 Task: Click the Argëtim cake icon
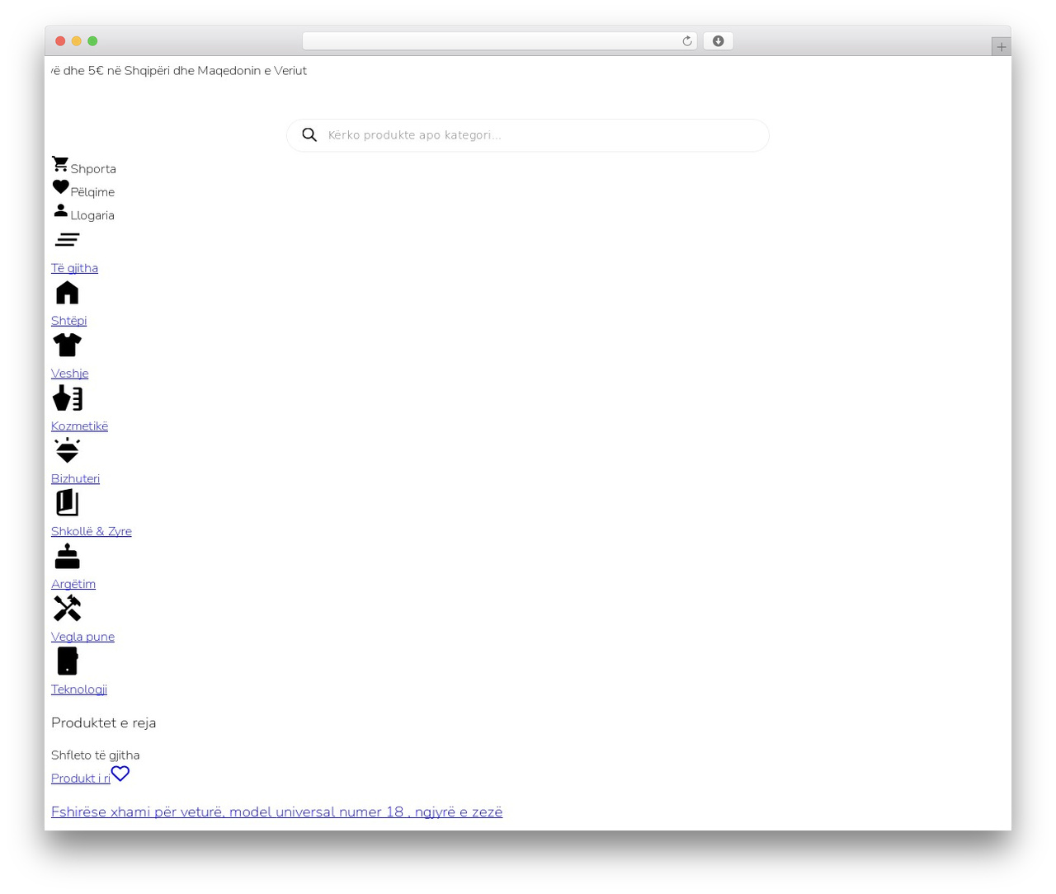click(67, 557)
